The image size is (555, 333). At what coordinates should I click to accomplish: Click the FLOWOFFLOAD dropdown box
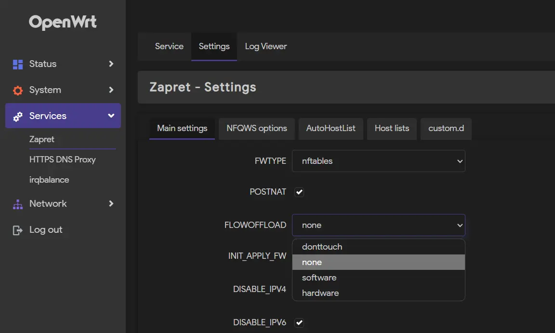(378, 225)
